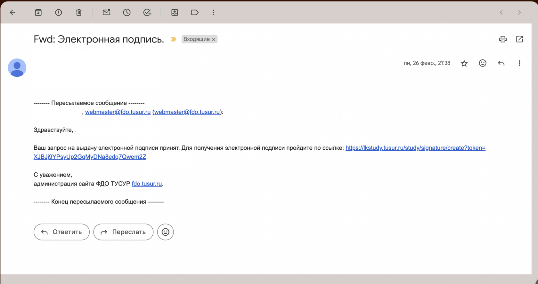Click the sentence 'Ваш запрос на выдачу электронной подписи принят.'
538x284 pixels.
107,148
